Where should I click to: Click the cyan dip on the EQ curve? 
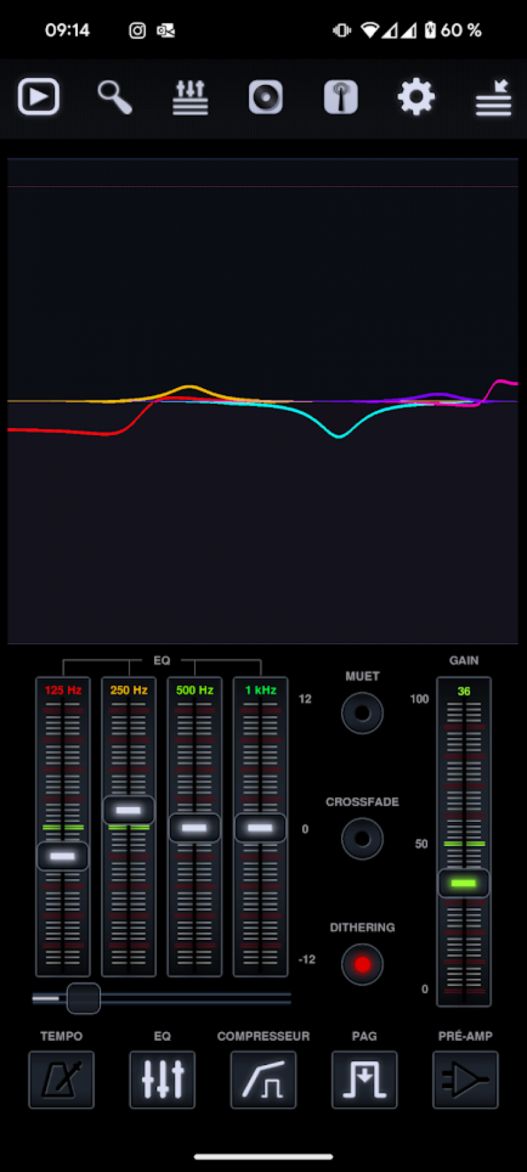tap(339, 435)
